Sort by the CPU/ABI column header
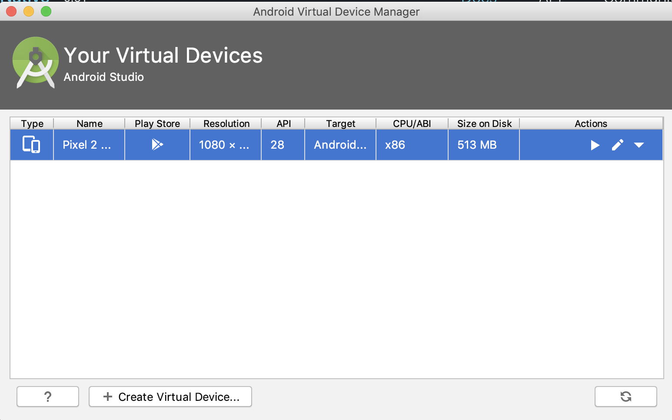This screenshot has width=672, height=420. point(412,123)
